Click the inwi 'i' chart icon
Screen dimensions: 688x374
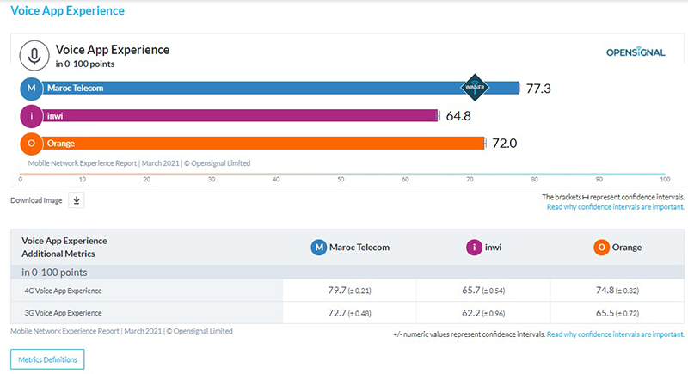[x=32, y=115]
